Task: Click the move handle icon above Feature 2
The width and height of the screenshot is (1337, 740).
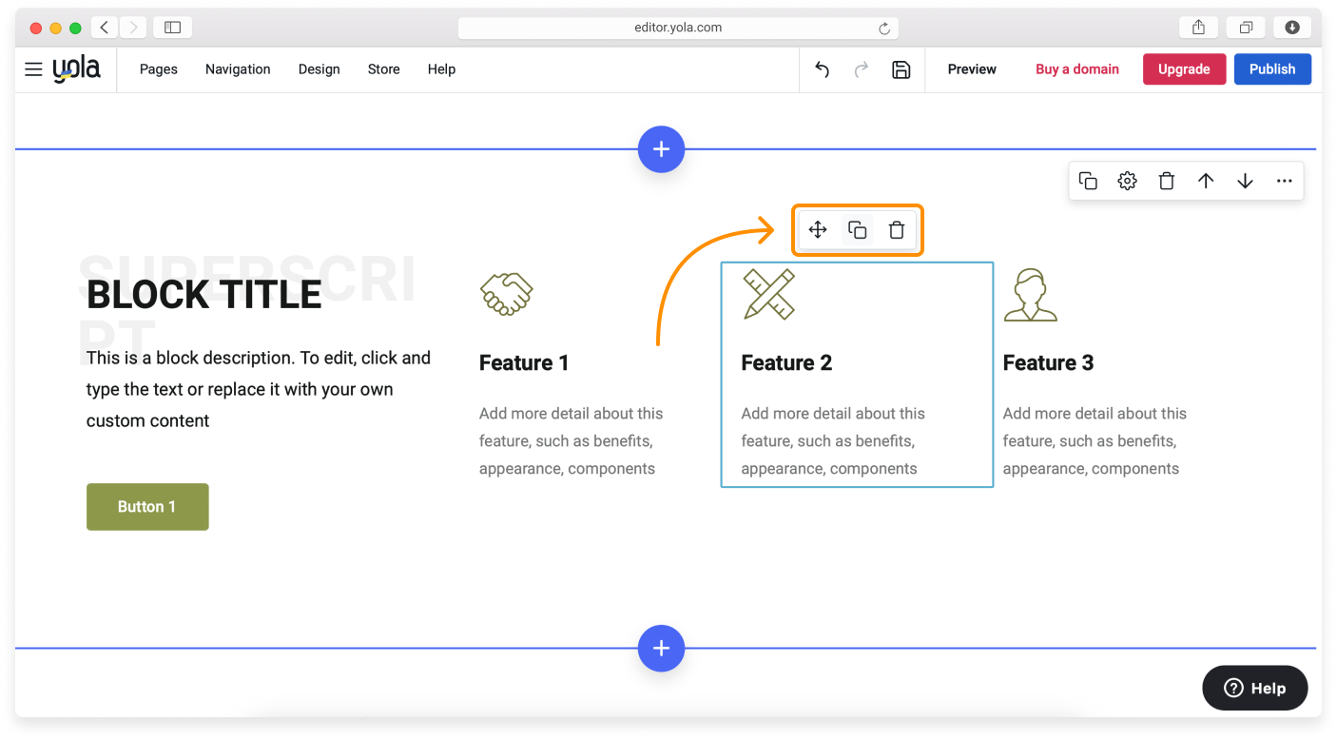Action: [818, 229]
